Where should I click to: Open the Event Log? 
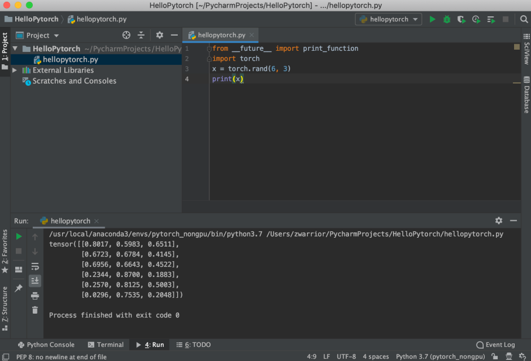pos(495,345)
